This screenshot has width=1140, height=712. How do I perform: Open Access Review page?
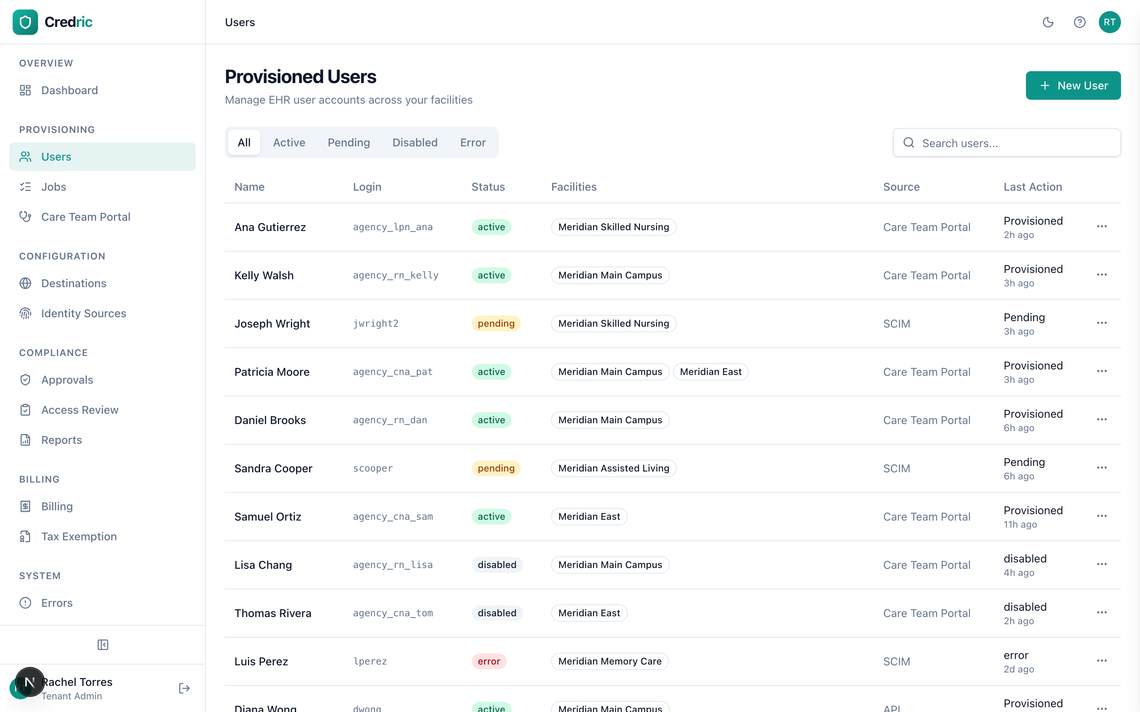[x=102, y=410]
